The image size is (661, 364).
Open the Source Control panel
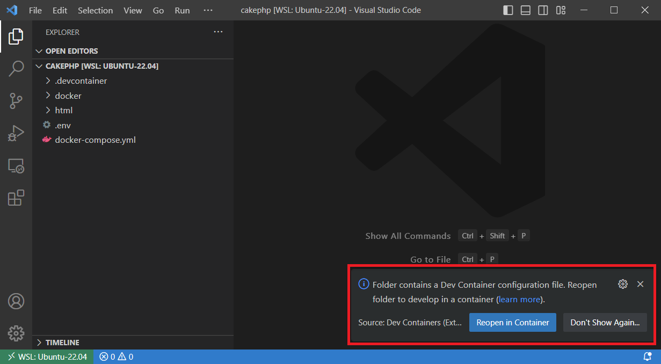click(16, 101)
